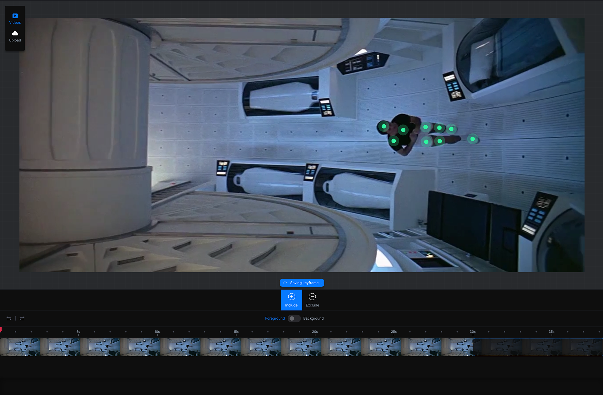The width and height of the screenshot is (603, 395).
Task: Click the Upload cloud icon
Action: tap(15, 33)
